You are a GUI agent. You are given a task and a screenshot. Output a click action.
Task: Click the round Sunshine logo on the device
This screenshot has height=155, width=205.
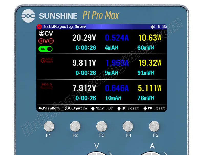pos(28,16)
